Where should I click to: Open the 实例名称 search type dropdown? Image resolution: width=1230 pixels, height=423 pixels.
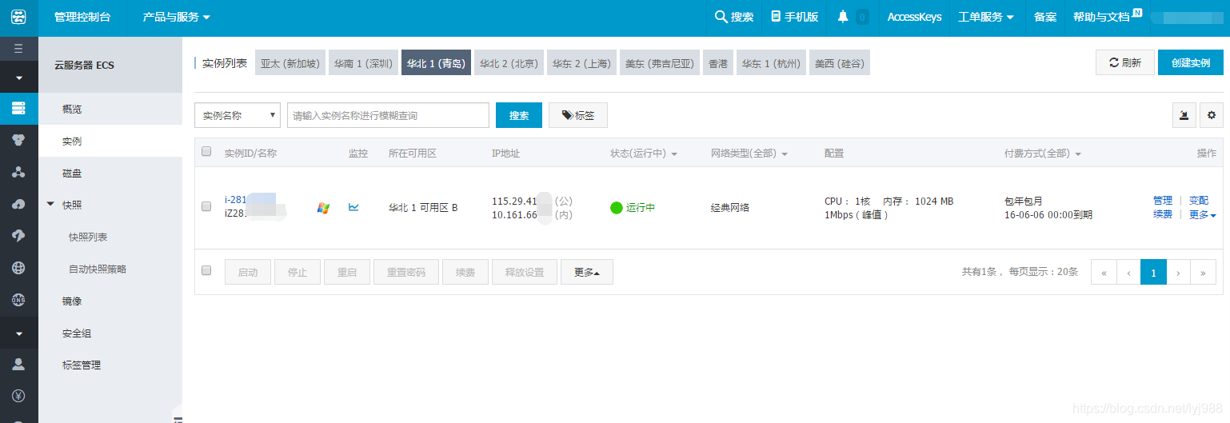[238, 115]
